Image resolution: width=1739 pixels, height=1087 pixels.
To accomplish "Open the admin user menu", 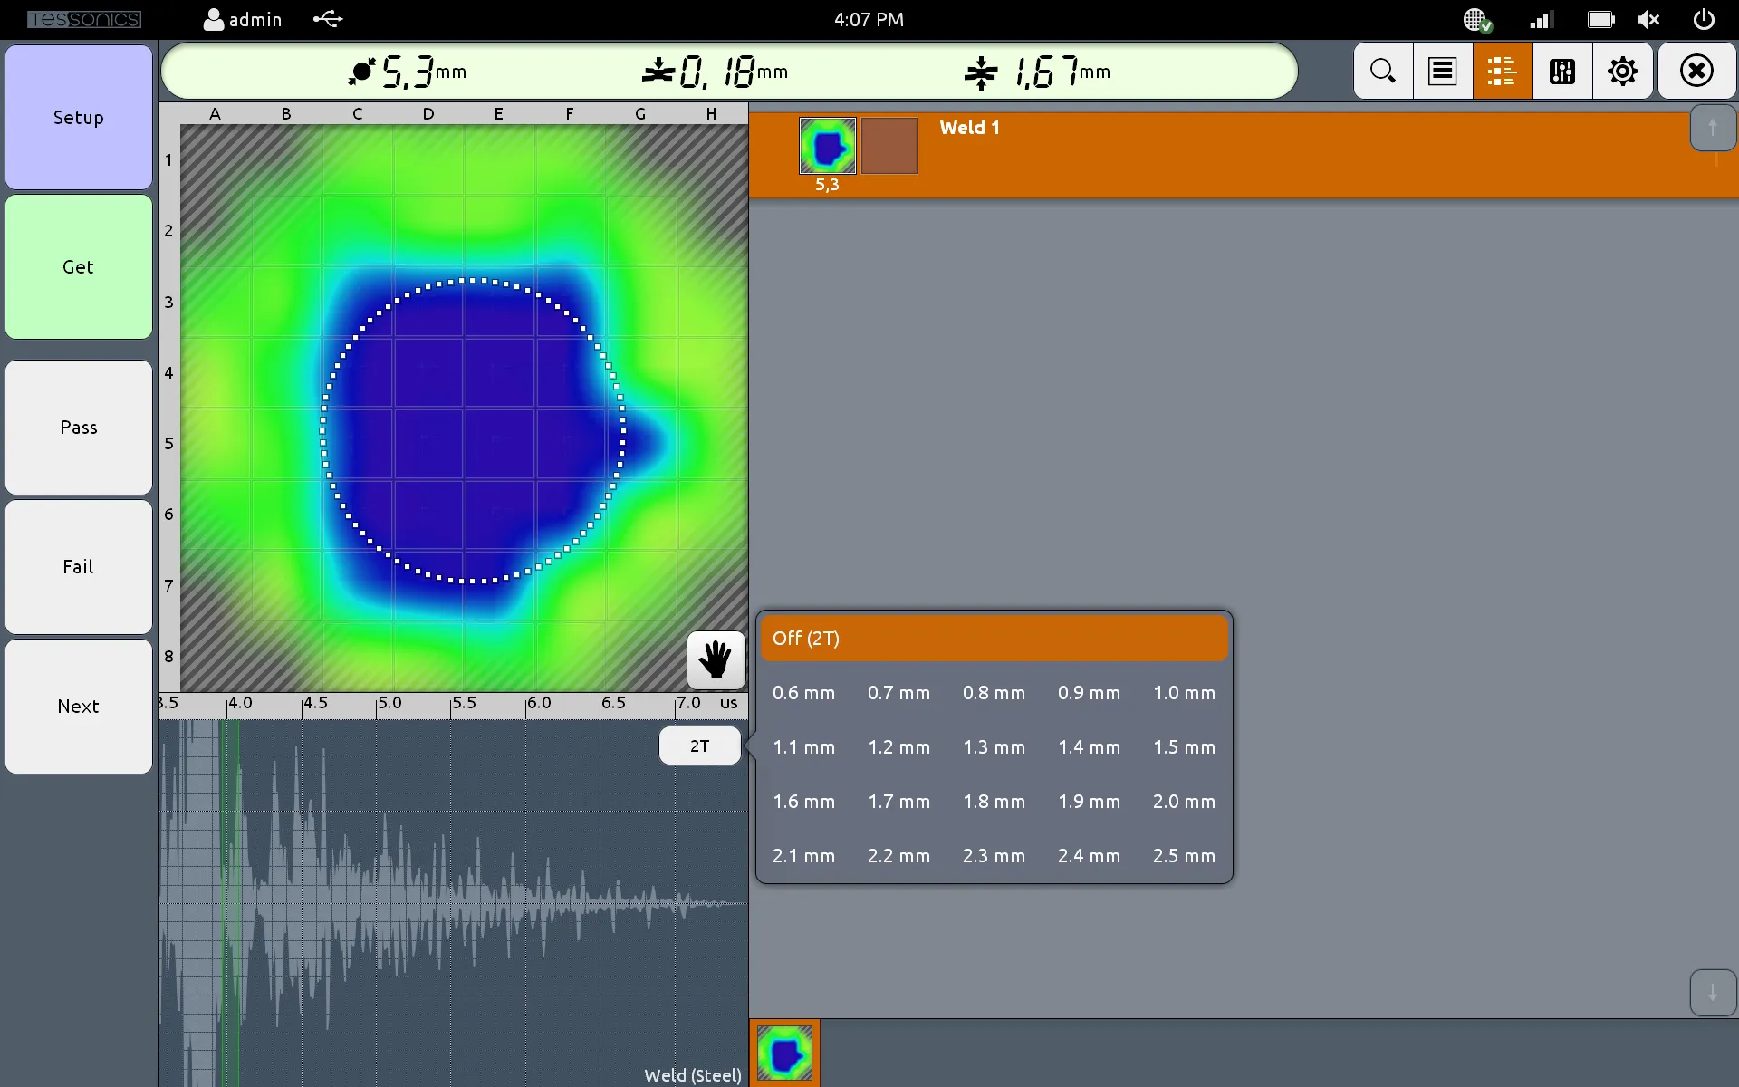I will (241, 19).
